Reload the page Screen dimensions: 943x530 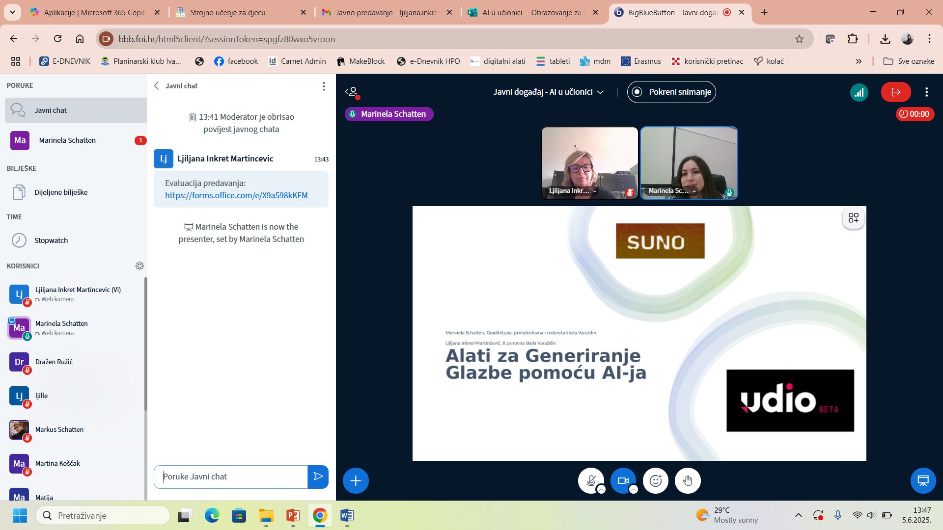(58, 39)
